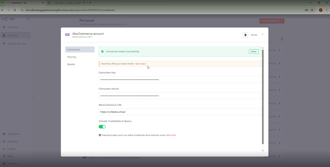Click the plus icon beside n8n logo
Viewport: 330px width, 167px height.
pos(28,19)
